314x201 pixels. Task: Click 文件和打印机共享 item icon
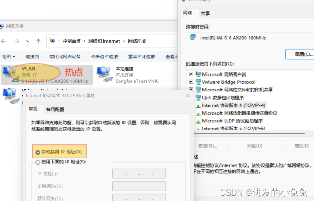point(198,90)
